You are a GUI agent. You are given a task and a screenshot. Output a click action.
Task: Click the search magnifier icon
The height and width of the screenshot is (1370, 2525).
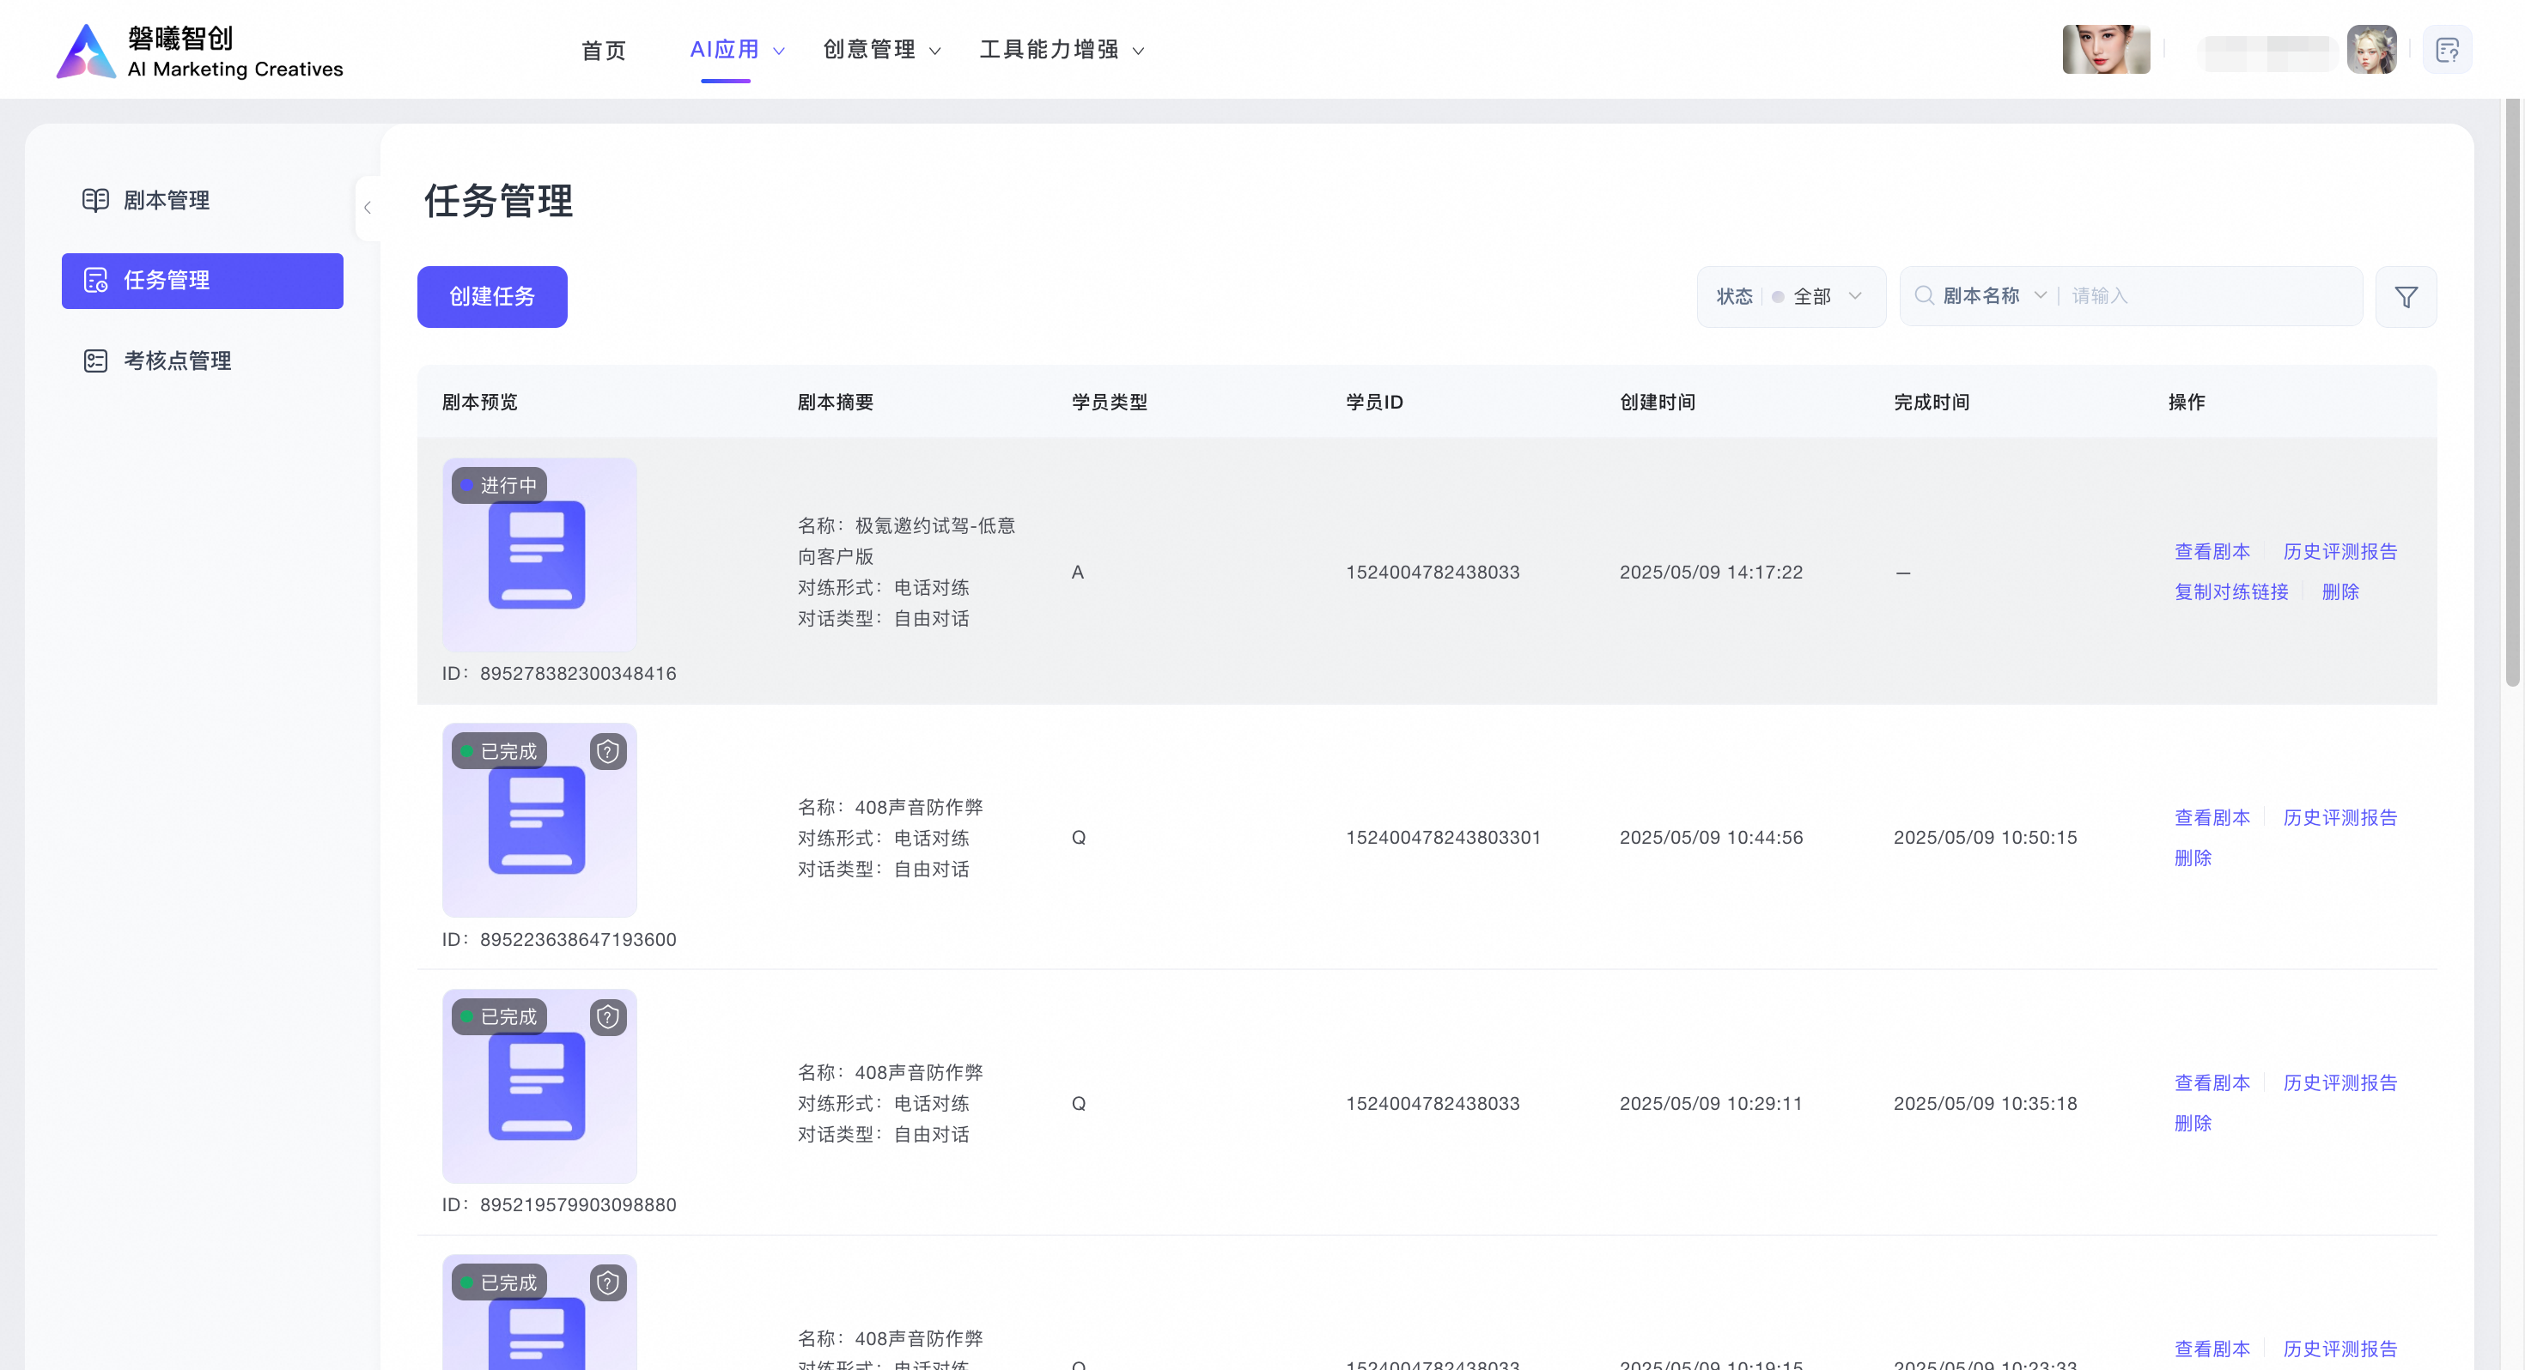1923,295
